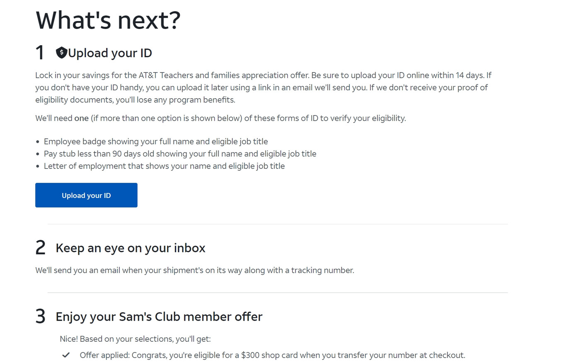Click the Pay stub bullet item

point(180,154)
